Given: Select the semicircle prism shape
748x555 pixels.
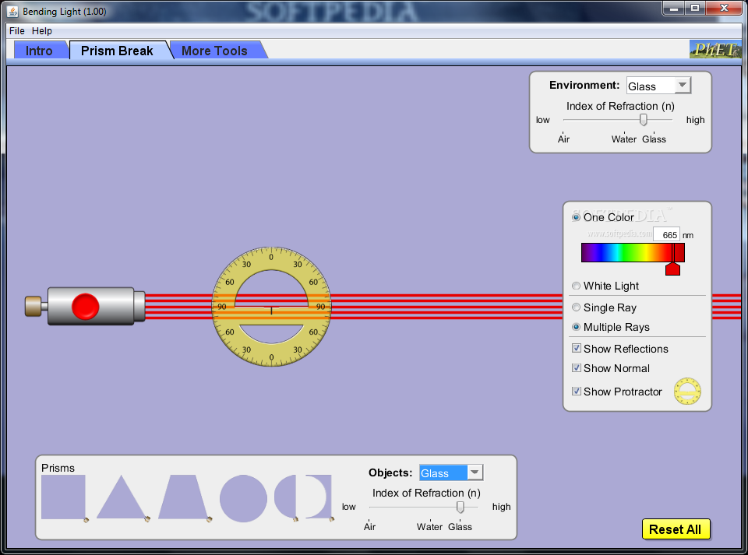Looking at the screenshot, I should pyautogui.click(x=285, y=497).
